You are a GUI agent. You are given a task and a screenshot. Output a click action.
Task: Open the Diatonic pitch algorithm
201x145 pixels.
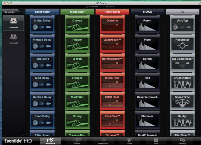pos(112,24)
